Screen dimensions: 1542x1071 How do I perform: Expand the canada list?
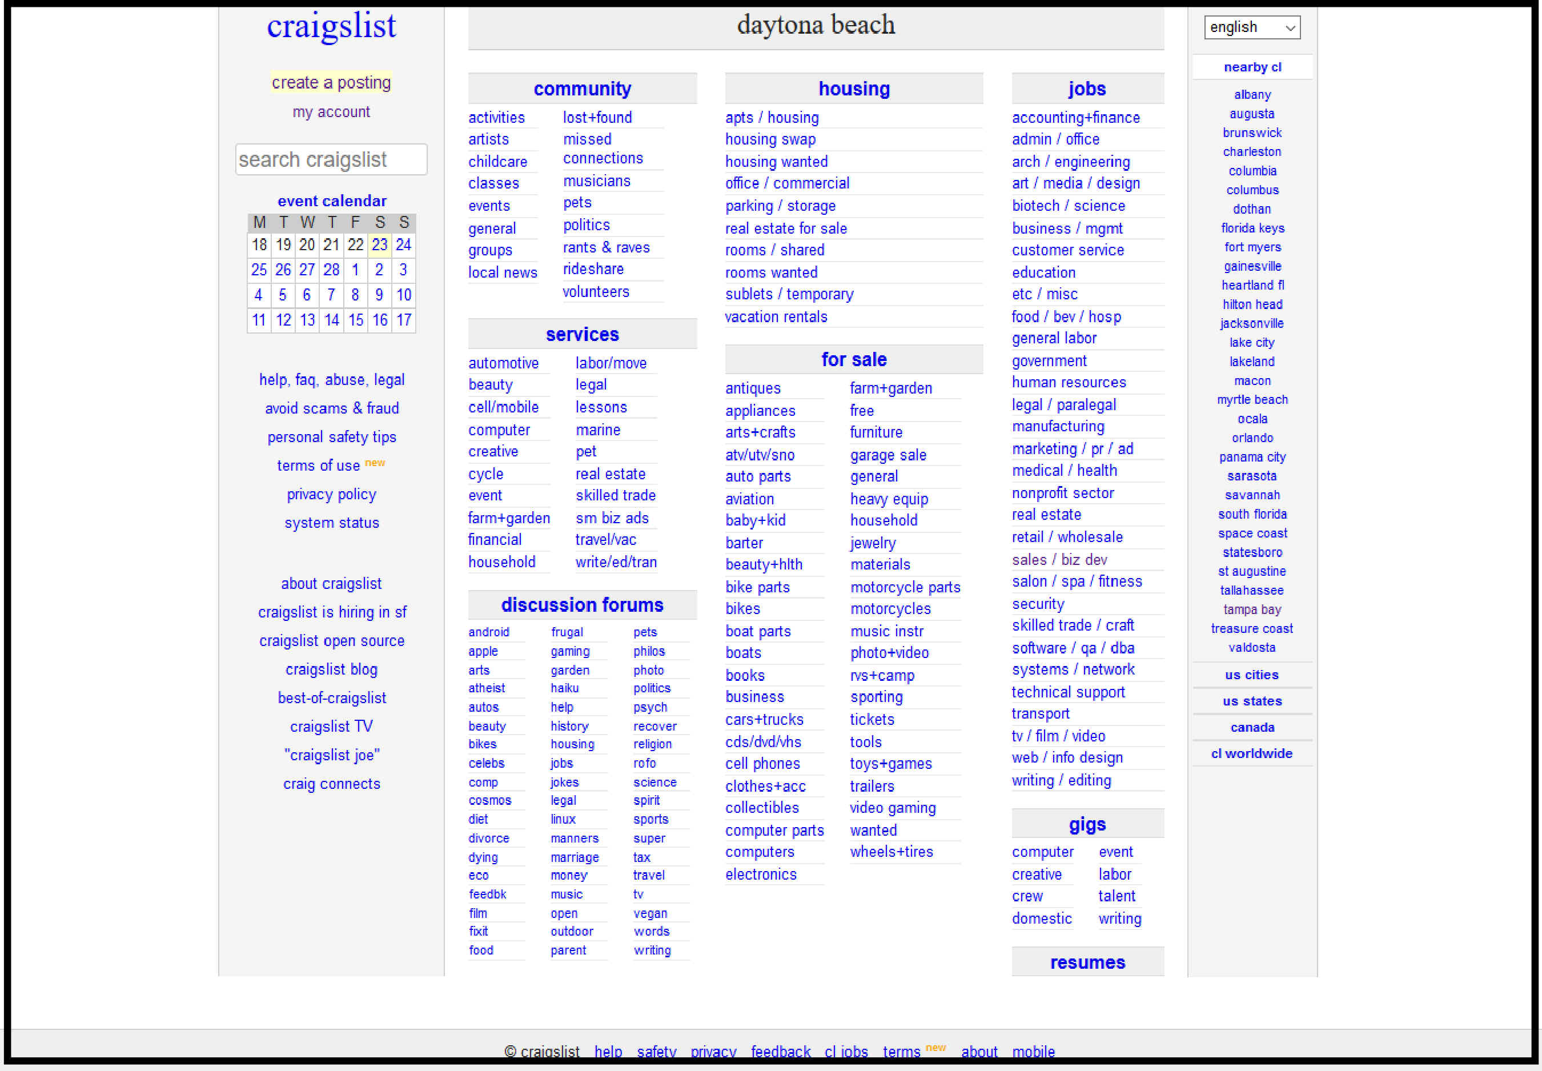pos(1251,727)
